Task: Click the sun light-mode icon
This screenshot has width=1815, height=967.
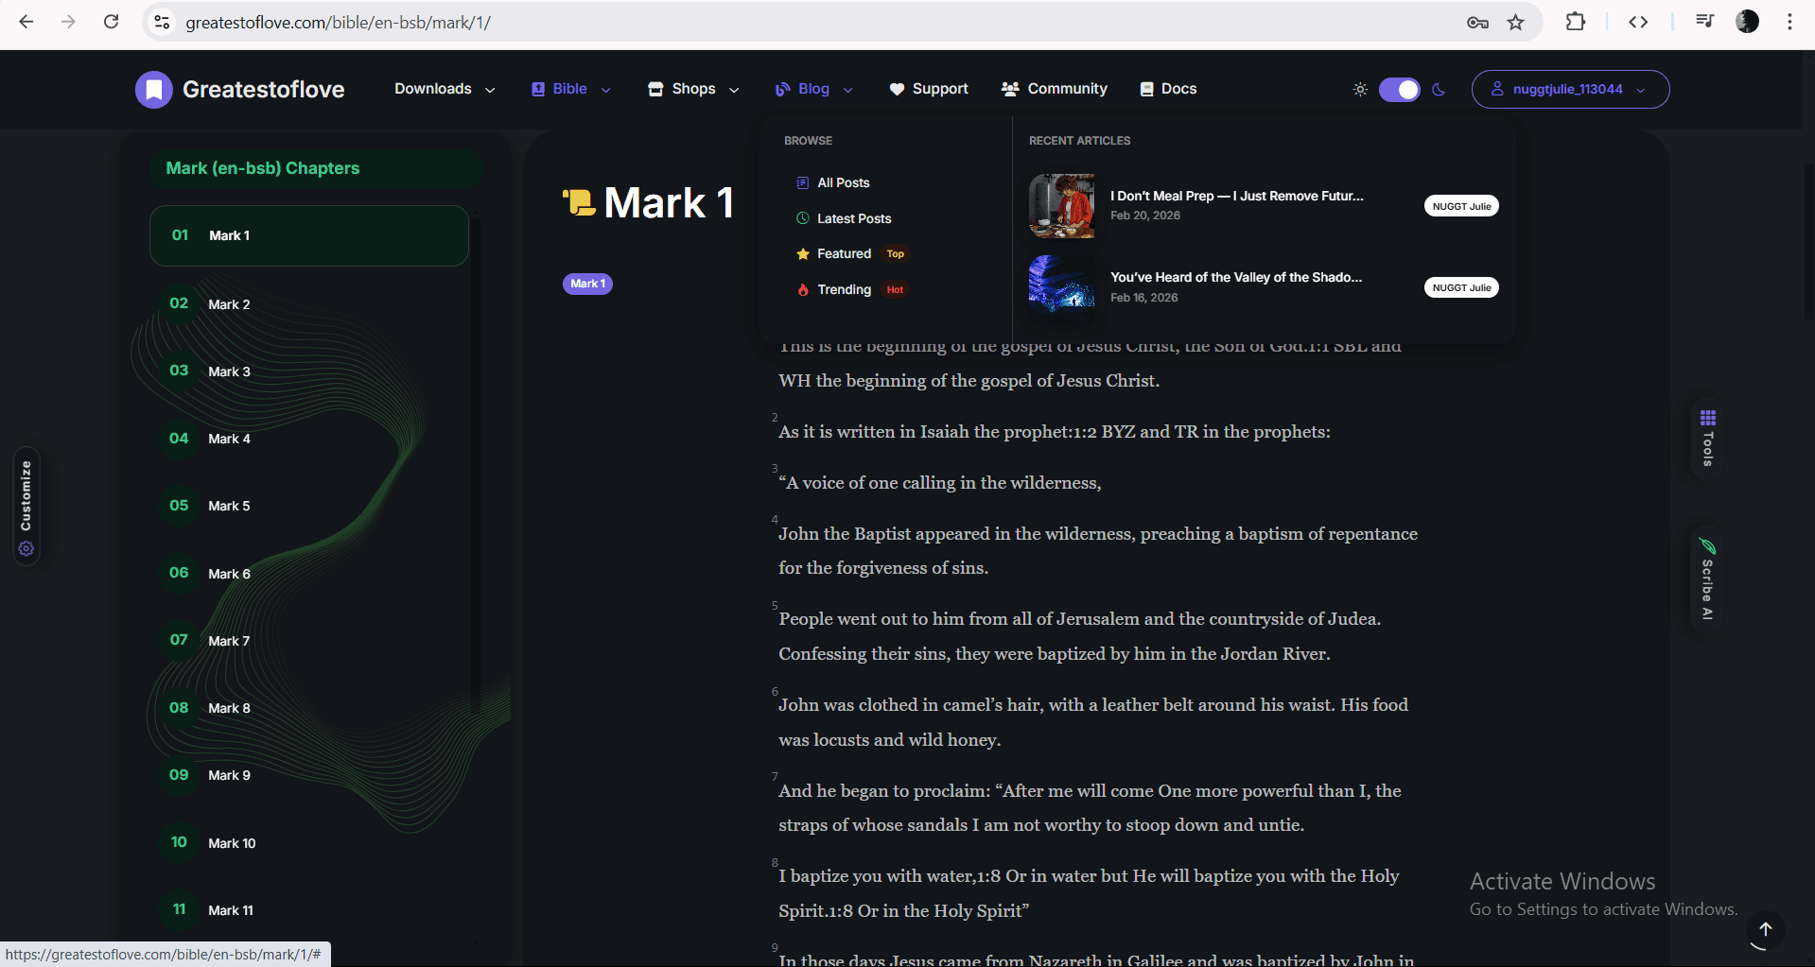Action: pos(1360,89)
